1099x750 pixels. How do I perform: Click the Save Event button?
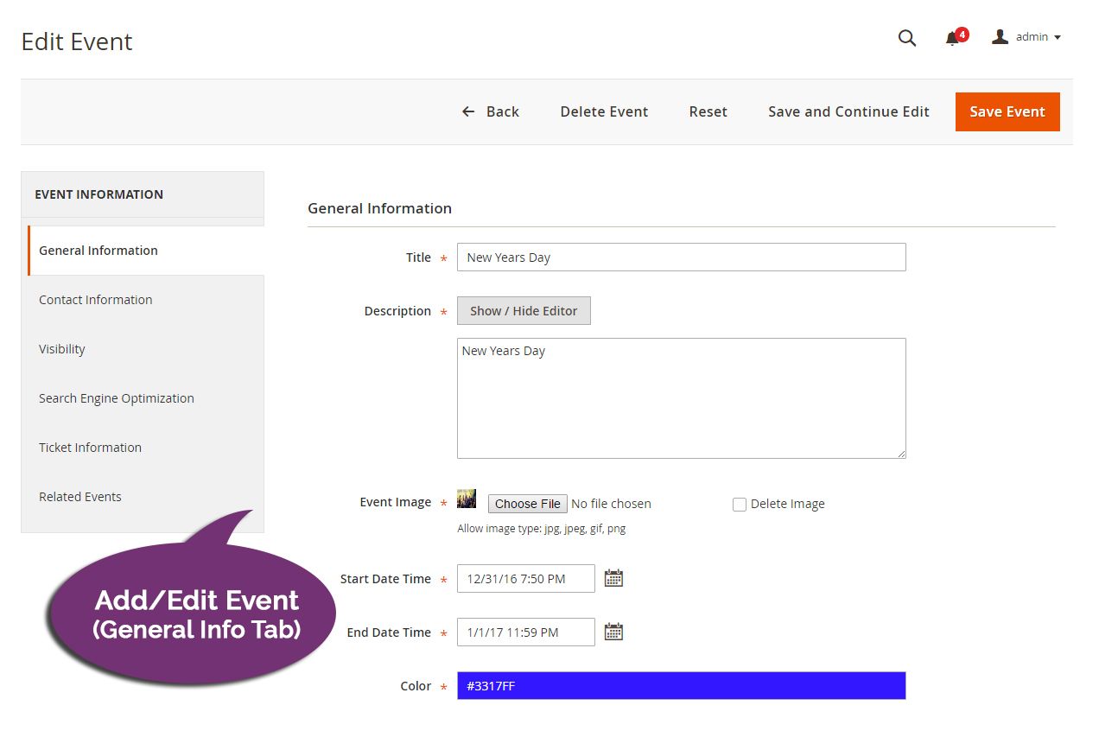1007,111
